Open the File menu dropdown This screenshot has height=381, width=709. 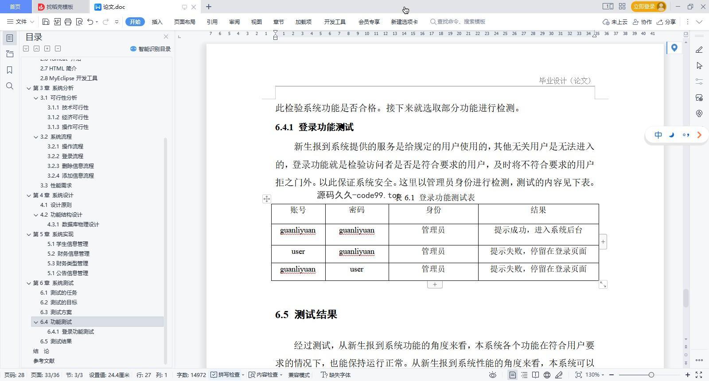[20, 22]
